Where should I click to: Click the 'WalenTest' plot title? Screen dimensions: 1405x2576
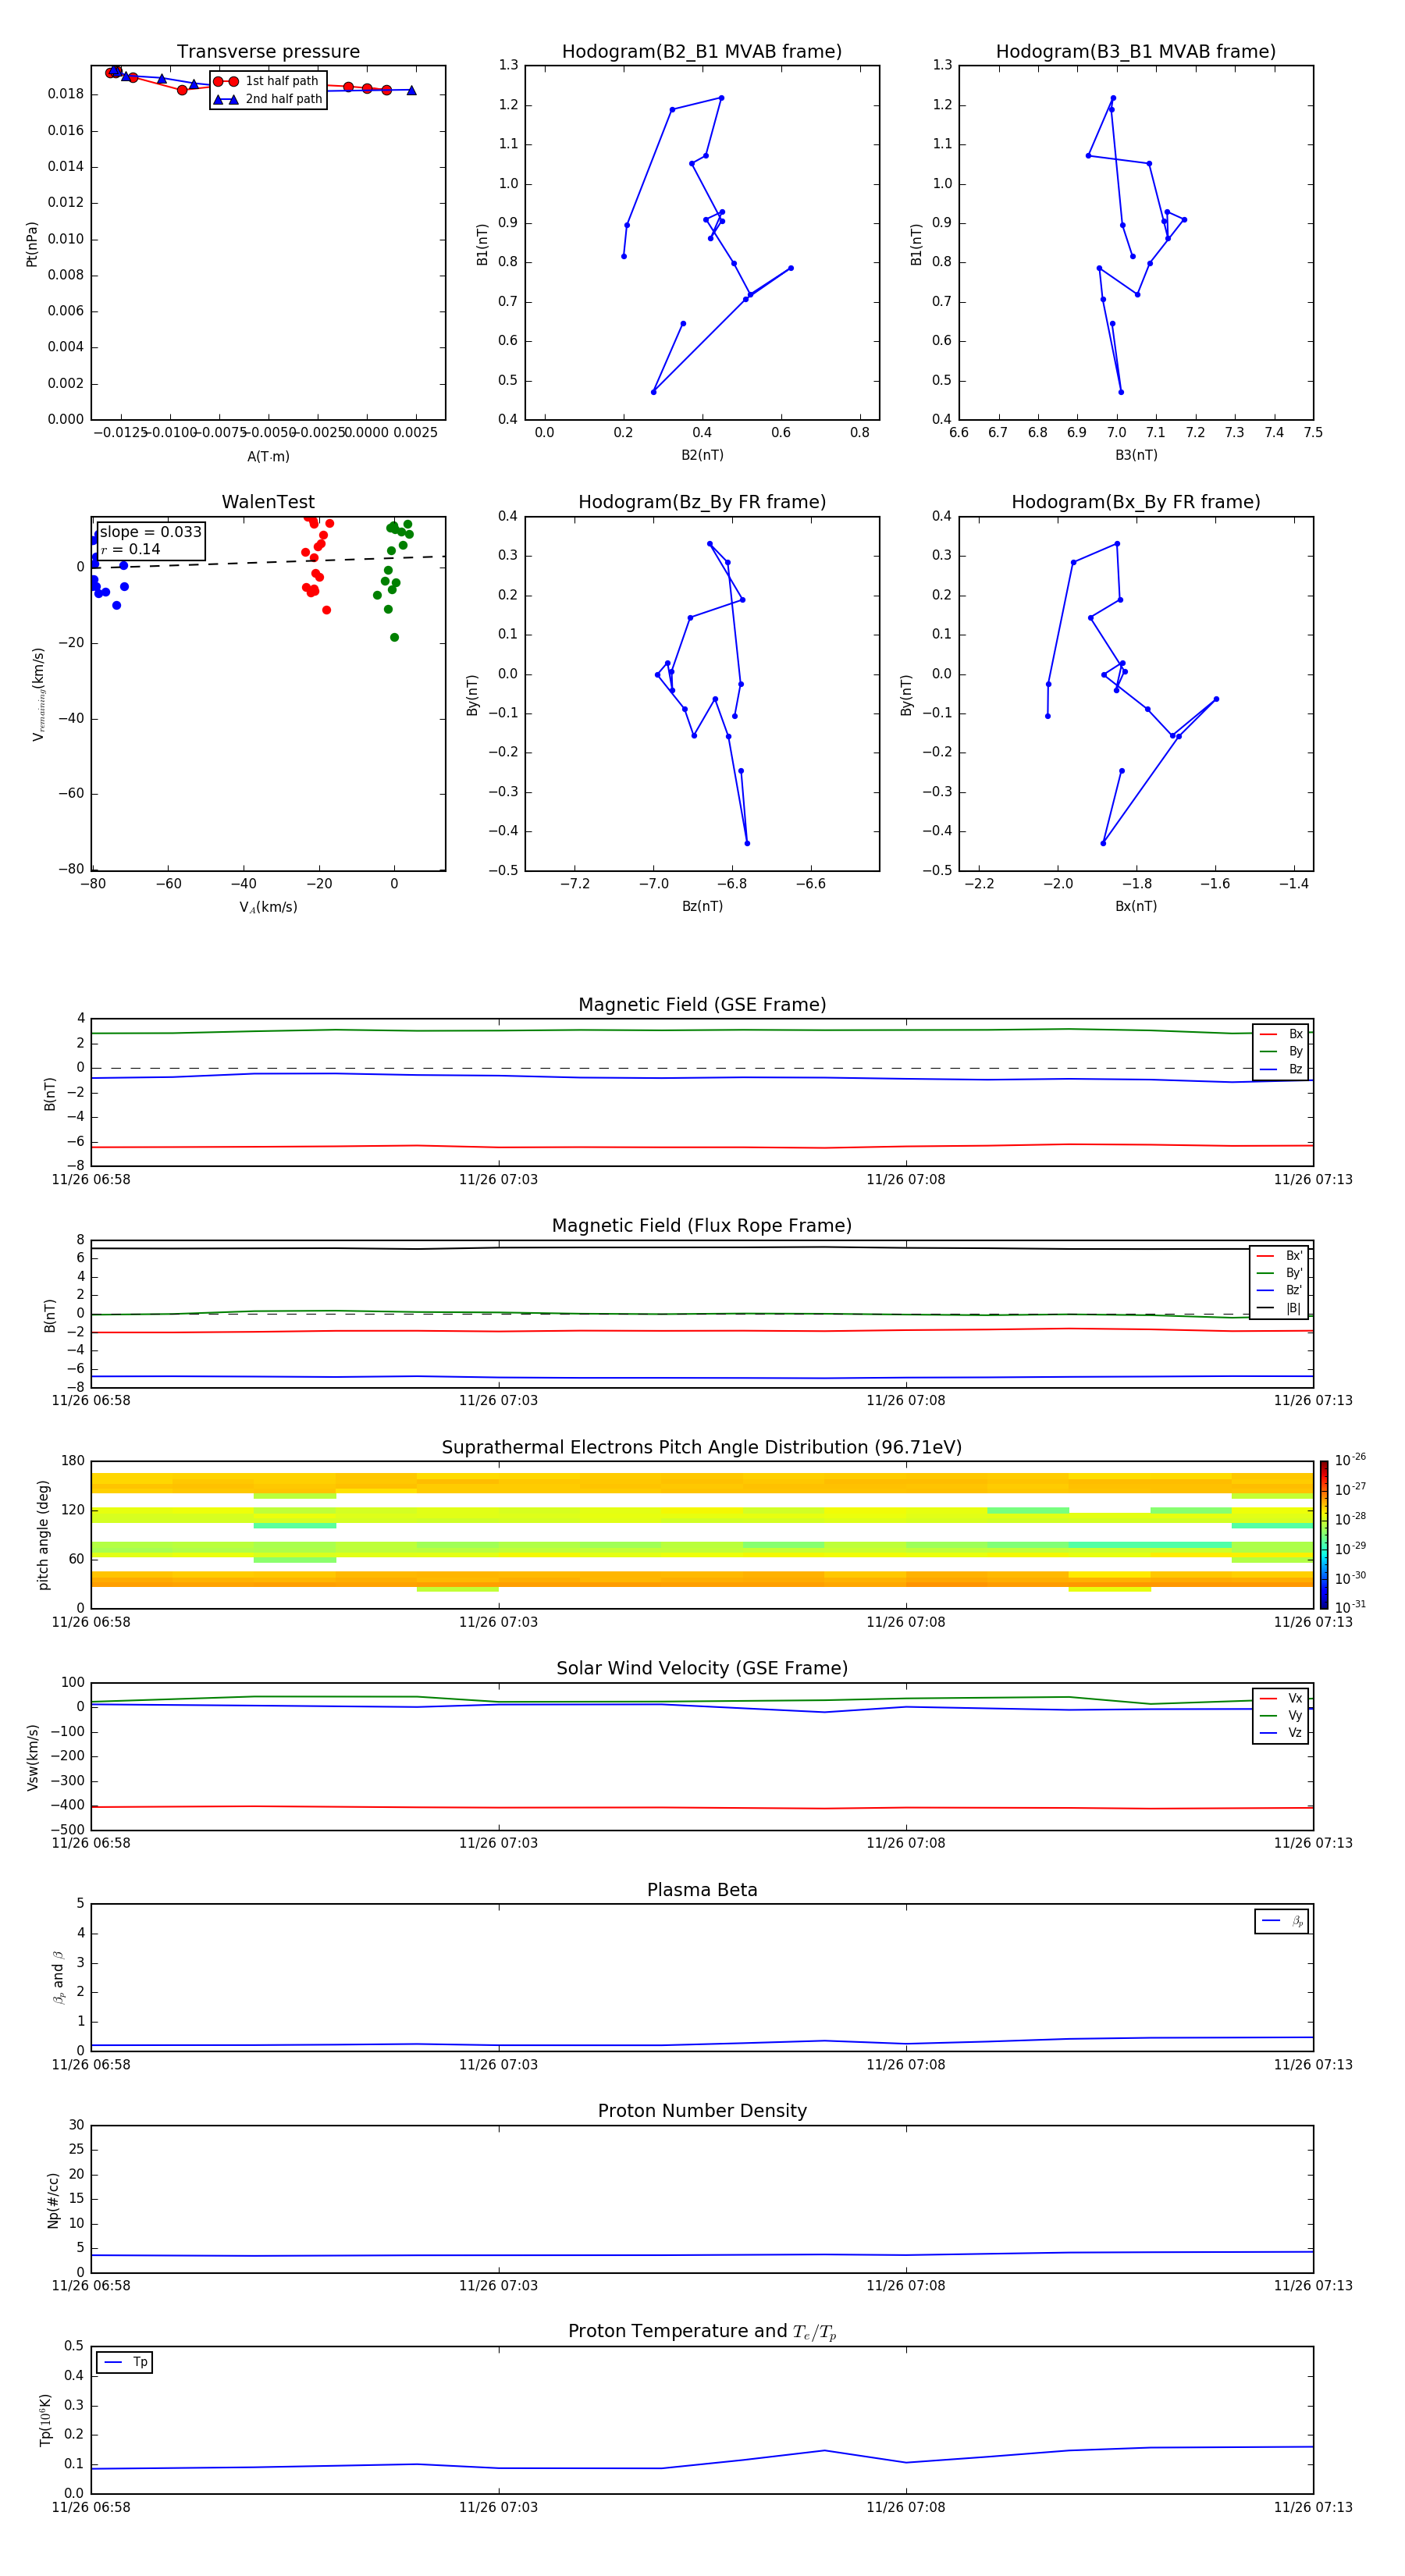(268, 502)
